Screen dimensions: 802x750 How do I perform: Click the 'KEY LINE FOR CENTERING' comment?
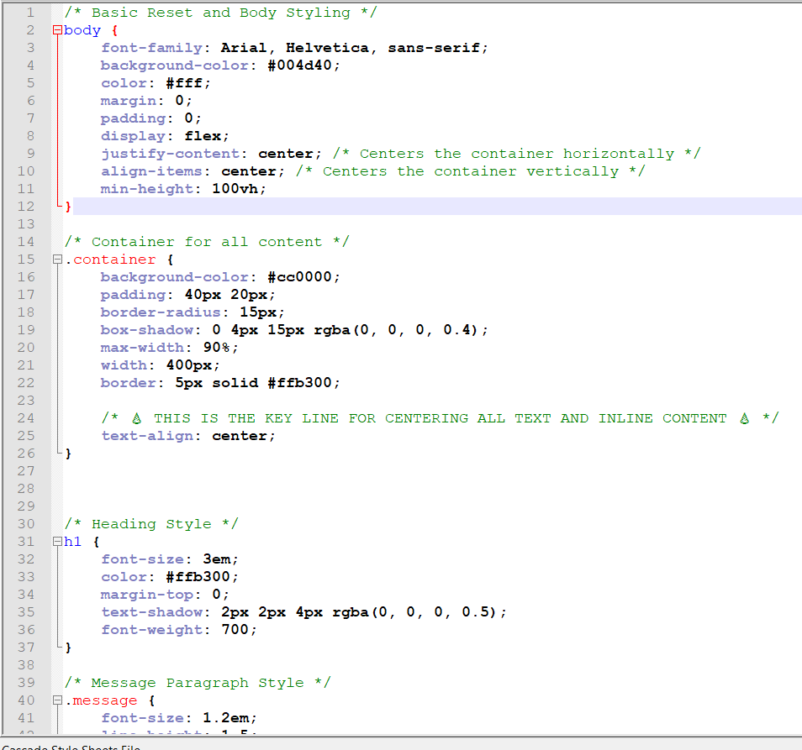point(367,418)
